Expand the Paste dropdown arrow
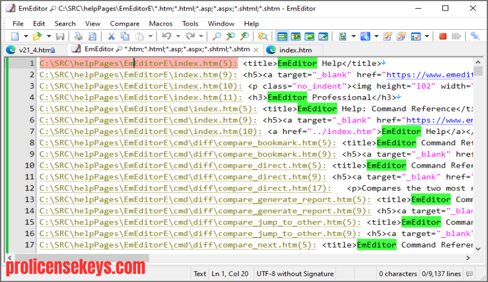This screenshot has height=282, width=488. coord(151,36)
